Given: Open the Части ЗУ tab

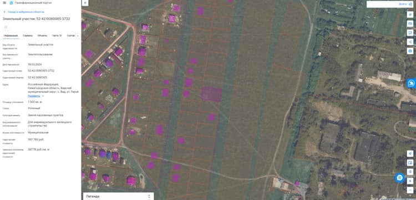Looking at the screenshot, I should 57,36.
